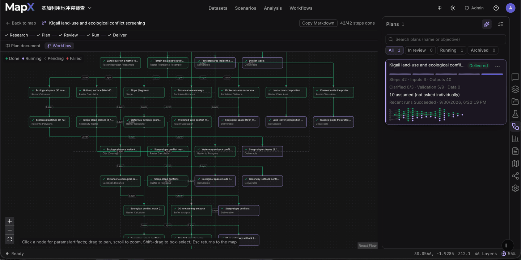The height and width of the screenshot is (260, 521).
Task: Open the 基加利用地冲突筛查 project dropdown
Action: (67, 8)
